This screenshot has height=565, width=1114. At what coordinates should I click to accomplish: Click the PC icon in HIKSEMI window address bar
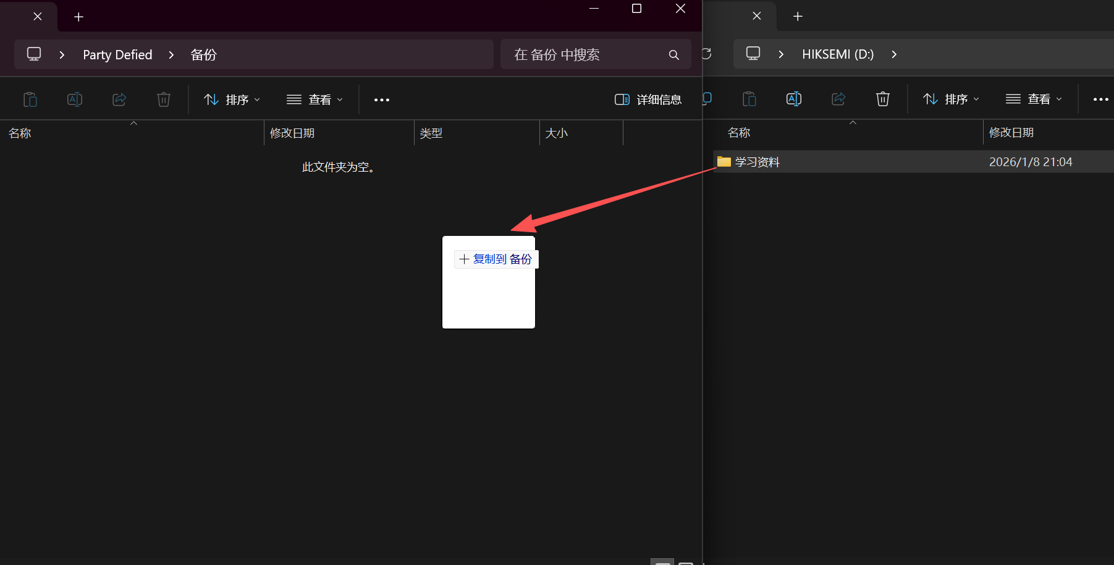[x=753, y=53]
